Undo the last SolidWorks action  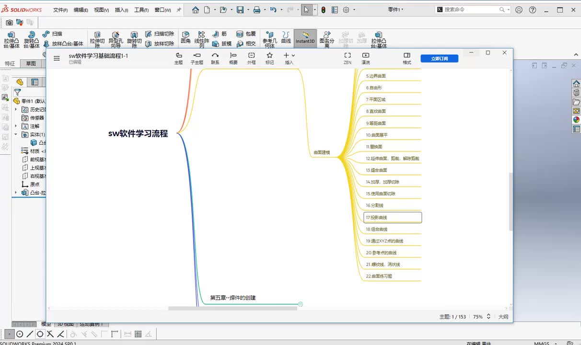click(273, 10)
